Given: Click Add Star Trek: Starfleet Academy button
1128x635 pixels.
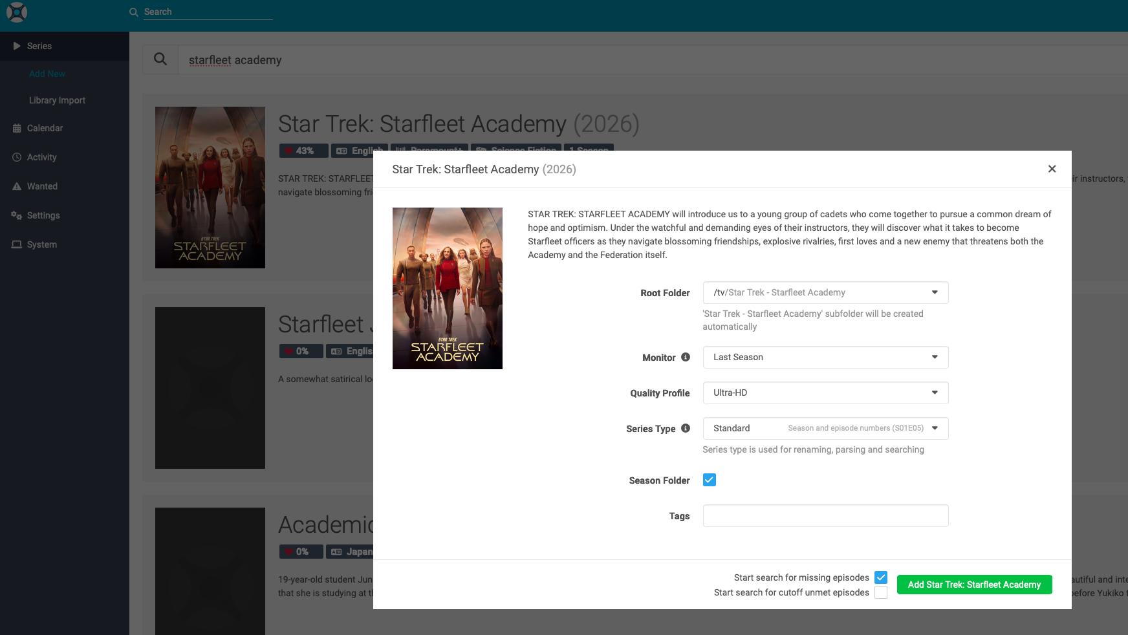Looking at the screenshot, I should coord(973,585).
